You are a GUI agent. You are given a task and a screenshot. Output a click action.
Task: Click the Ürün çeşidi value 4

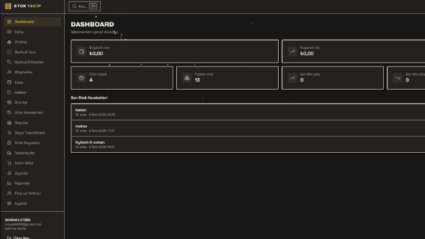pyautogui.click(x=91, y=80)
